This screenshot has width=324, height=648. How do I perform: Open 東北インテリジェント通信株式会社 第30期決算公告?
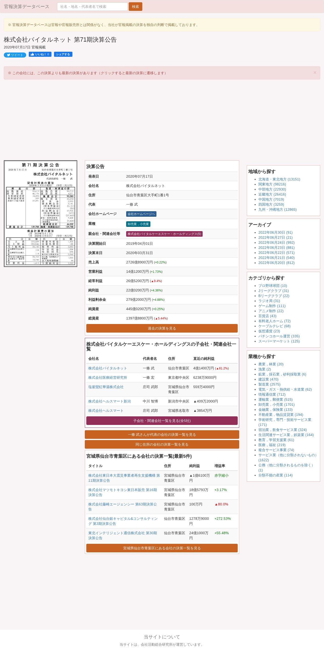pyautogui.click(x=123, y=535)
